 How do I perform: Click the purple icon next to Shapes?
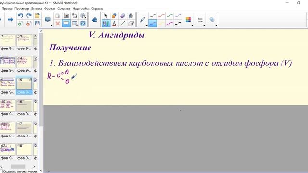click(123, 16)
